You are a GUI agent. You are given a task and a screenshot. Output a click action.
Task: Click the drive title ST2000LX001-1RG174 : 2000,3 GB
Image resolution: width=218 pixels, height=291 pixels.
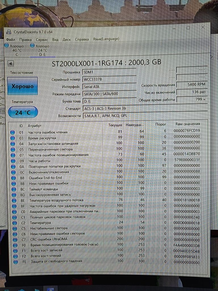click(106, 63)
